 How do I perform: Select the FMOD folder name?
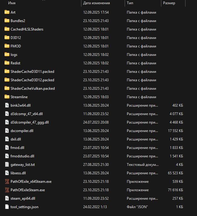click(16, 46)
